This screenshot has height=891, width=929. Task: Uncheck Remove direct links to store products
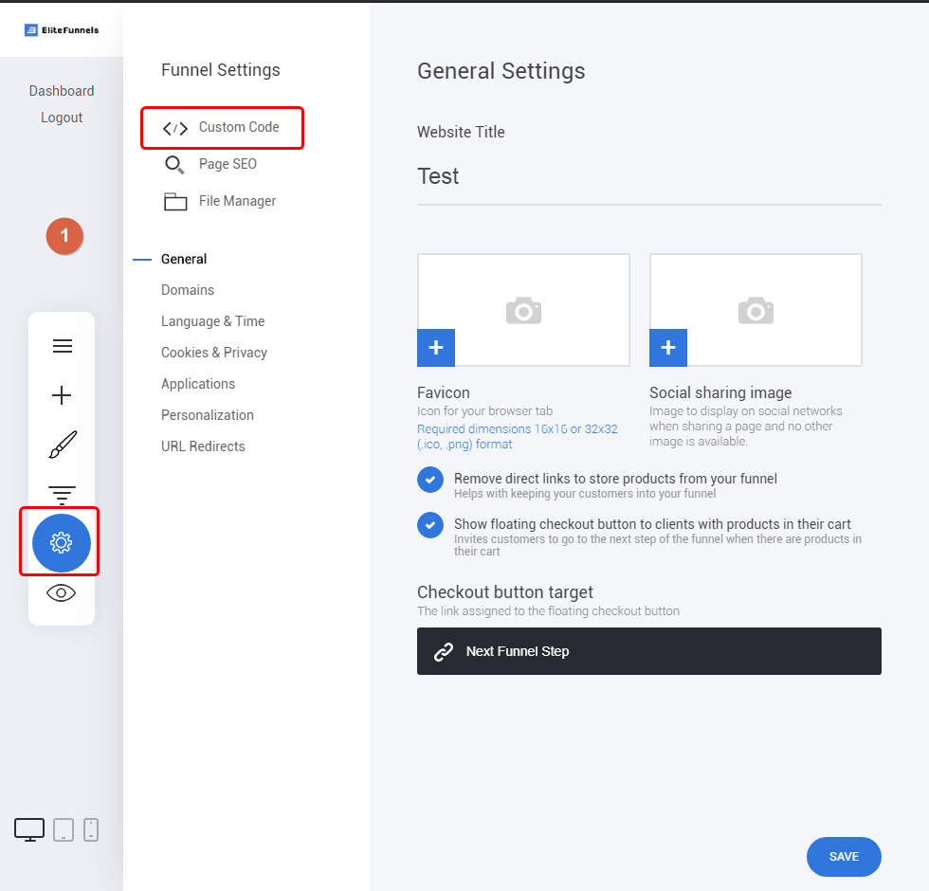(x=430, y=480)
